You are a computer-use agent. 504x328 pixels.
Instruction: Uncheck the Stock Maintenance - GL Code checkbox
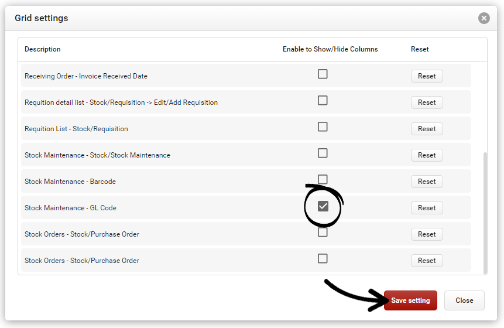pos(323,206)
